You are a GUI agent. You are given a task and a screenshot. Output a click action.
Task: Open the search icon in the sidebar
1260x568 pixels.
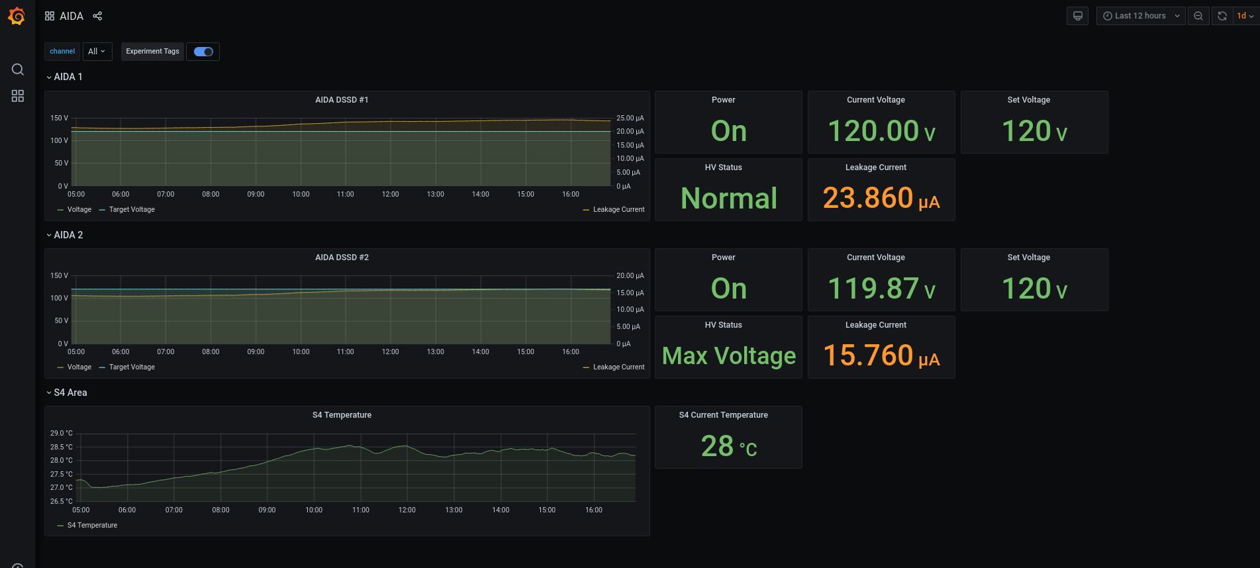coord(18,70)
